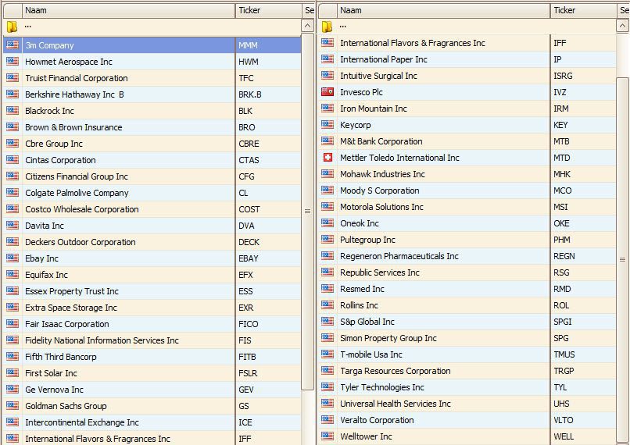
Task: Click the flag icon beside Welltower Inc
Action: point(328,436)
